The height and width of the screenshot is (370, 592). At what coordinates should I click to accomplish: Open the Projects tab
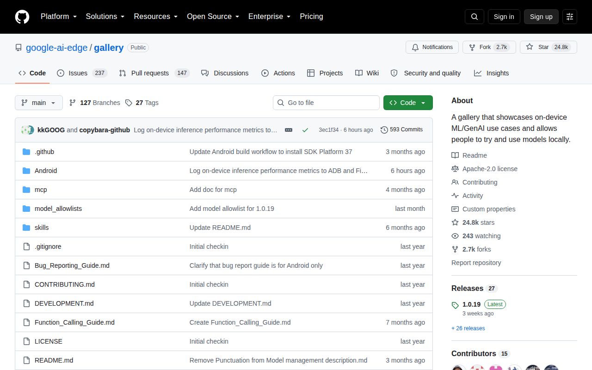point(325,73)
